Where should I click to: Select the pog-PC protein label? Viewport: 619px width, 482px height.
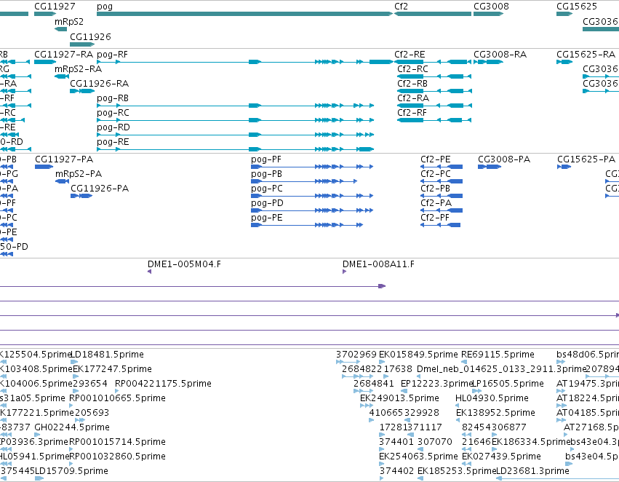click(x=267, y=189)
